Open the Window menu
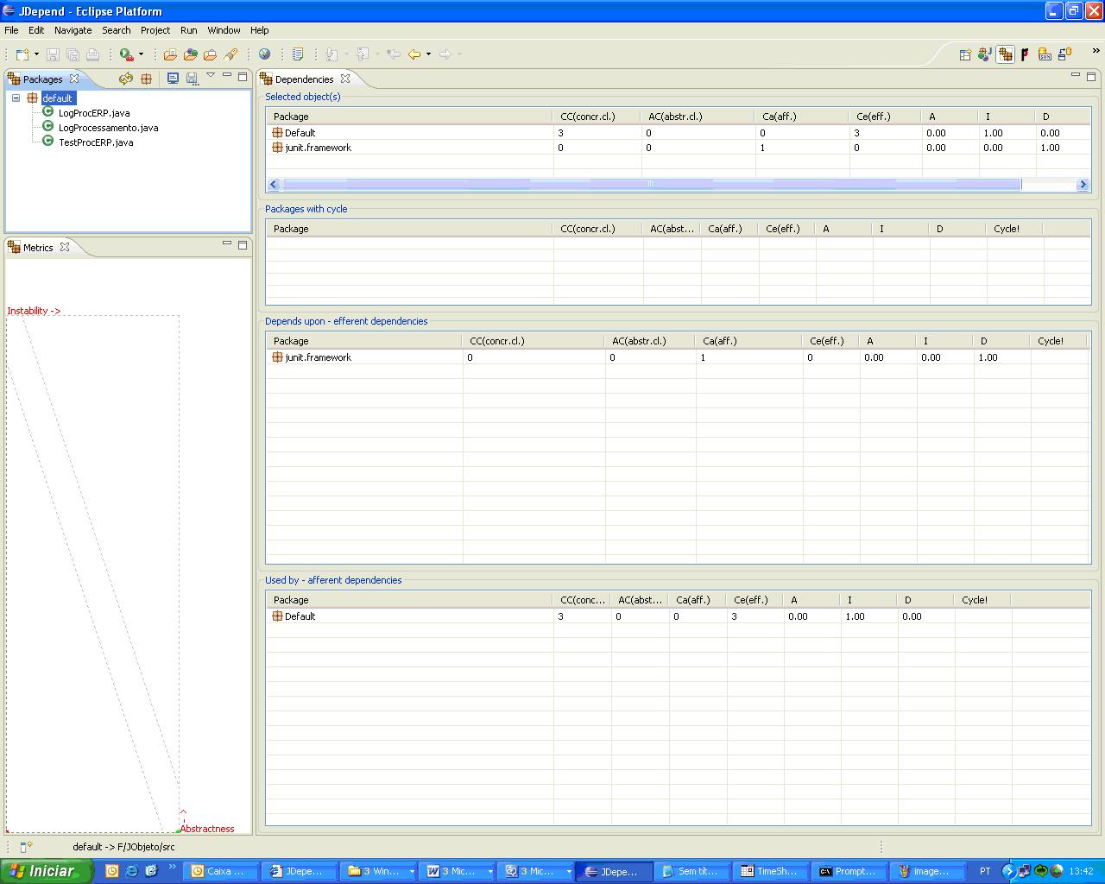This screenshot has width=1105, height=884. pos(224,30)
